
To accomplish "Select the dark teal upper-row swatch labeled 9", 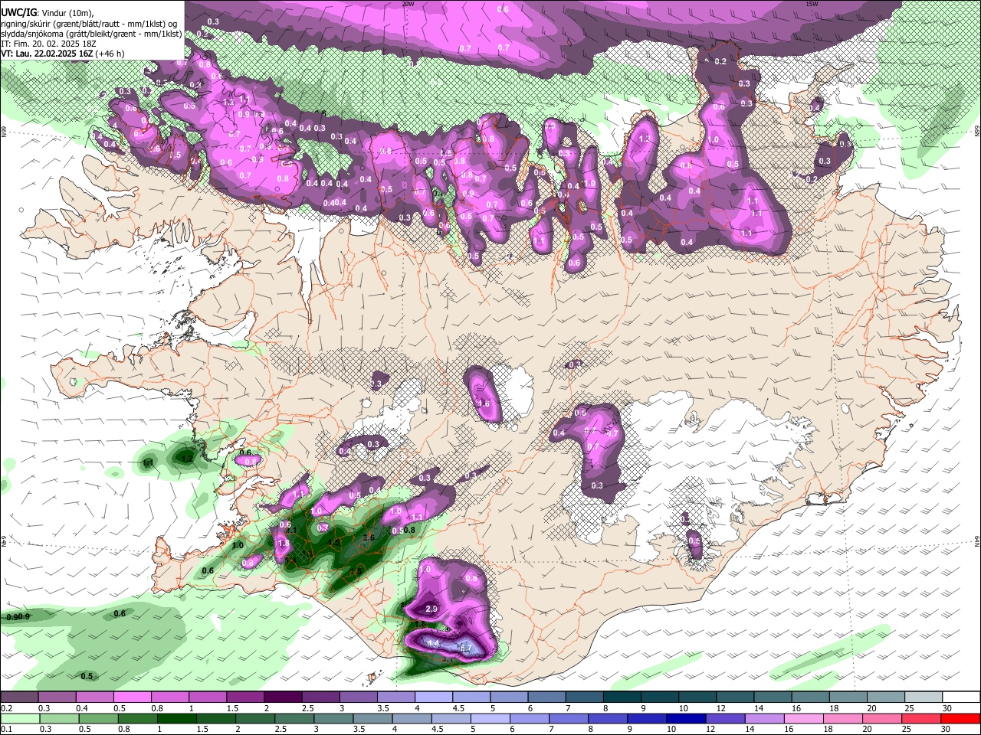I will 660,697.
